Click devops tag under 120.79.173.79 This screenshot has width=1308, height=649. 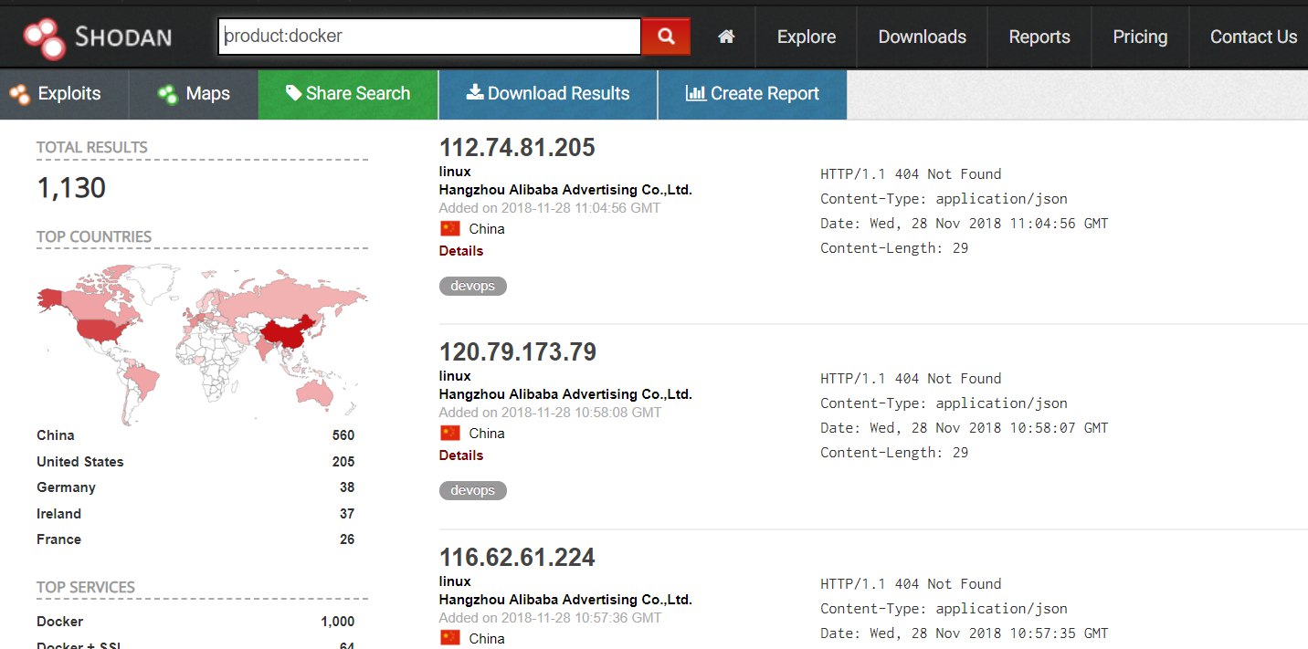tap(472, 490)
